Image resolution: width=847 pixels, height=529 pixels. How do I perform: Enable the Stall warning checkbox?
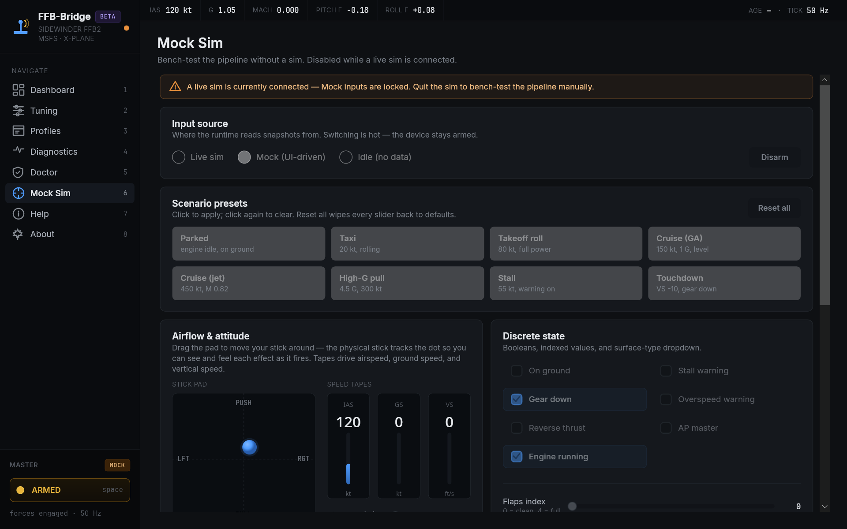pyautogui.click(x=666, y=371)
